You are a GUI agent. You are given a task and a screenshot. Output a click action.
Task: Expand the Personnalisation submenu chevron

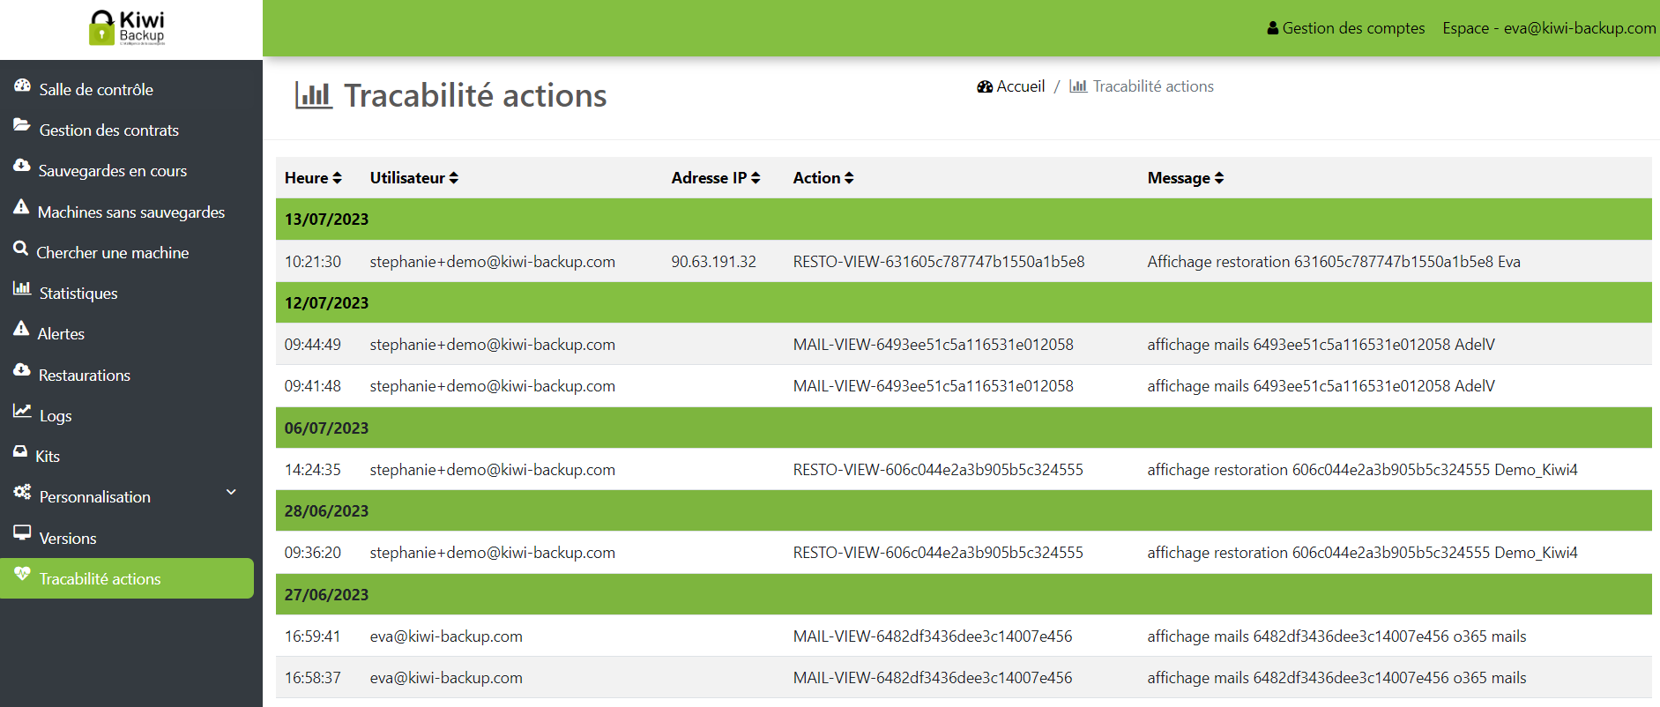pos(231,492)
